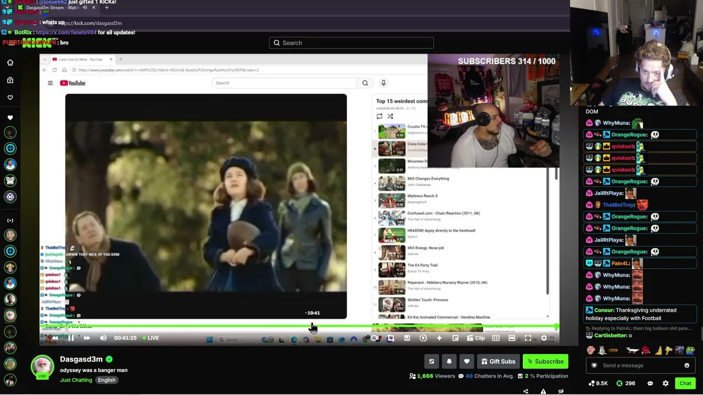Screen dimensions: 703x395
Task: Open the KICKs balance showing 296
Action: pyautogui.click(x=626, y=383)
